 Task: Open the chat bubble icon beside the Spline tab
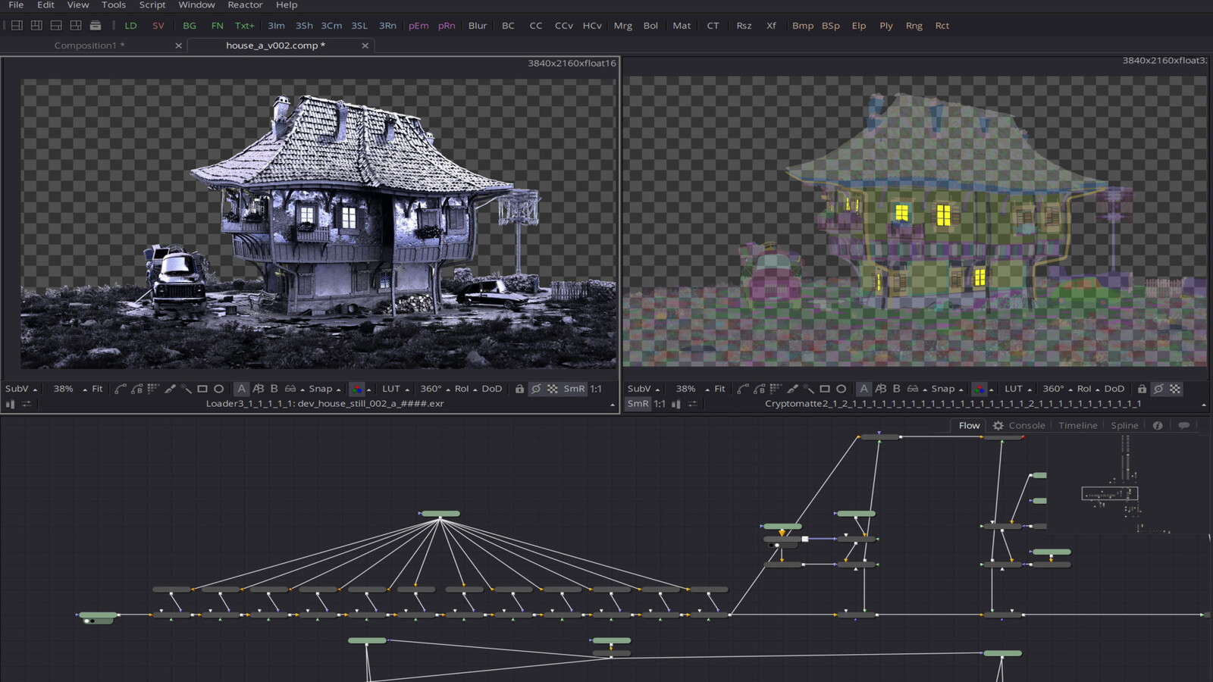point(1183,425)
